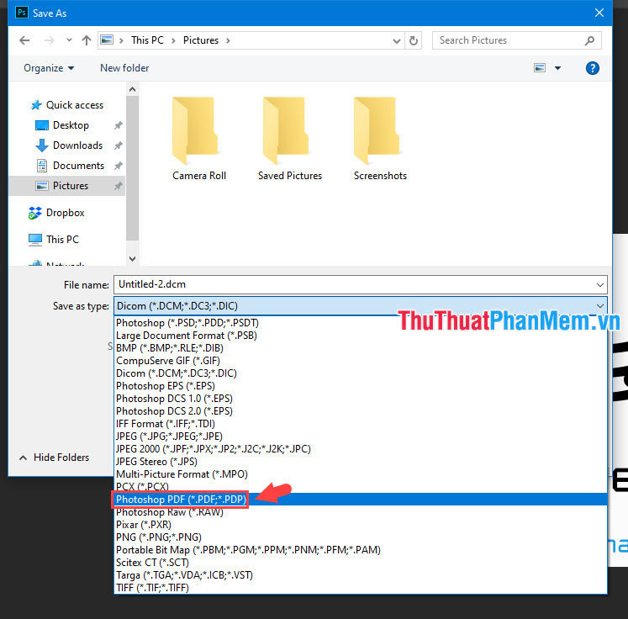
Task: Choose CompuServe GIF format
Action: point(360,361)
